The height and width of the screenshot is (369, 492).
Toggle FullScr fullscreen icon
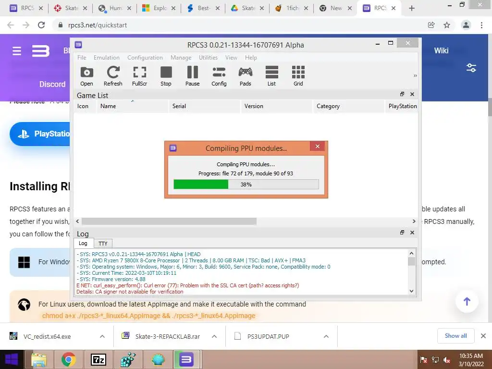pyautogui.click(x=140, y=76)
